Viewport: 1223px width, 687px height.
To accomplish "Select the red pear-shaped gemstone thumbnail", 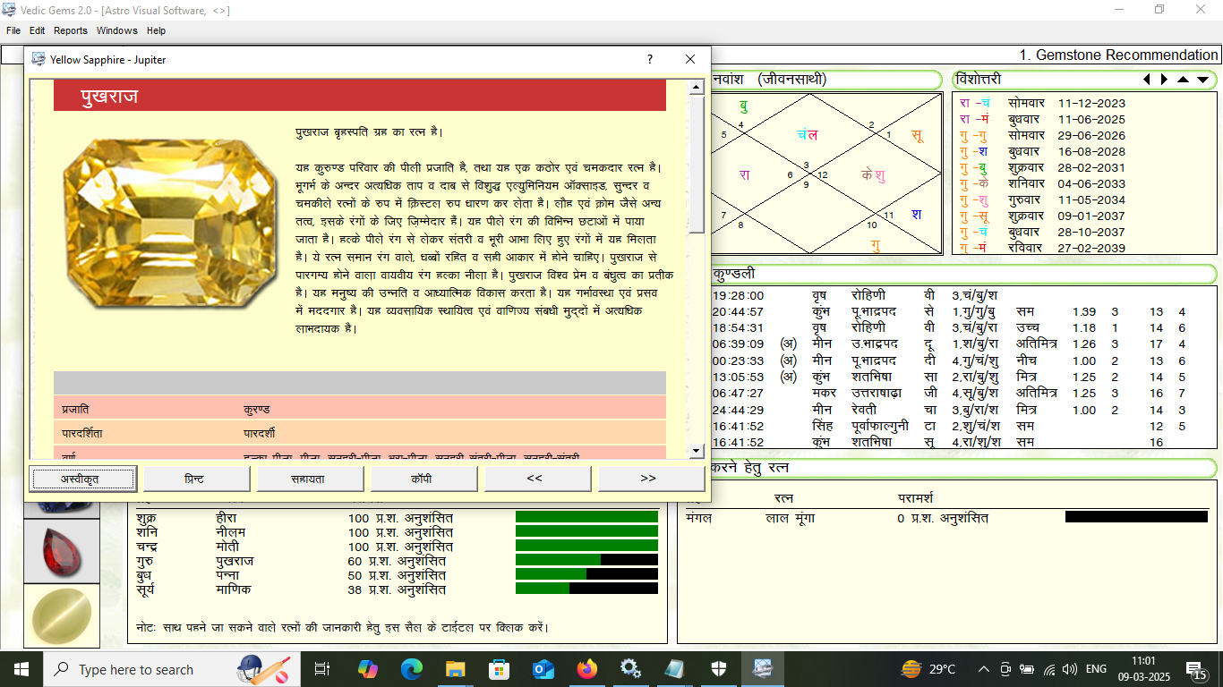I will (x=62, y=552).
